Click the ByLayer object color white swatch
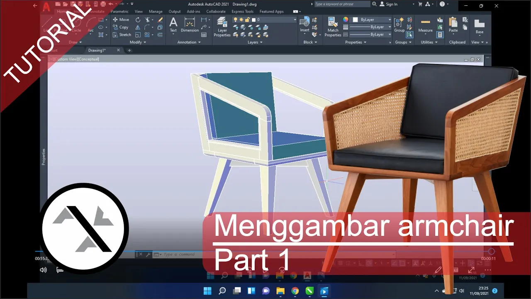 pyautogui.click(x=356, y=20)
